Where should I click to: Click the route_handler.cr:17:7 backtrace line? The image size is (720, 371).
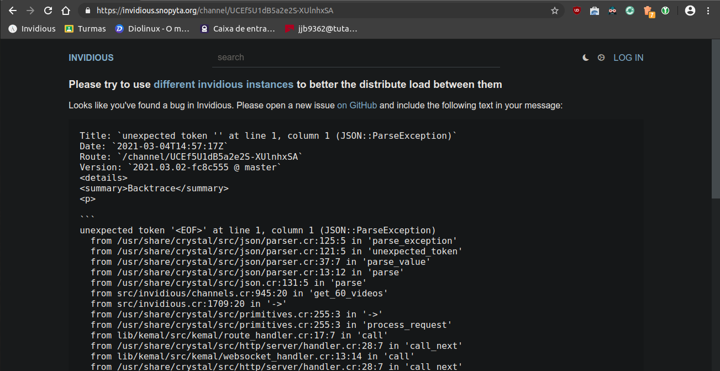[239, 335]
